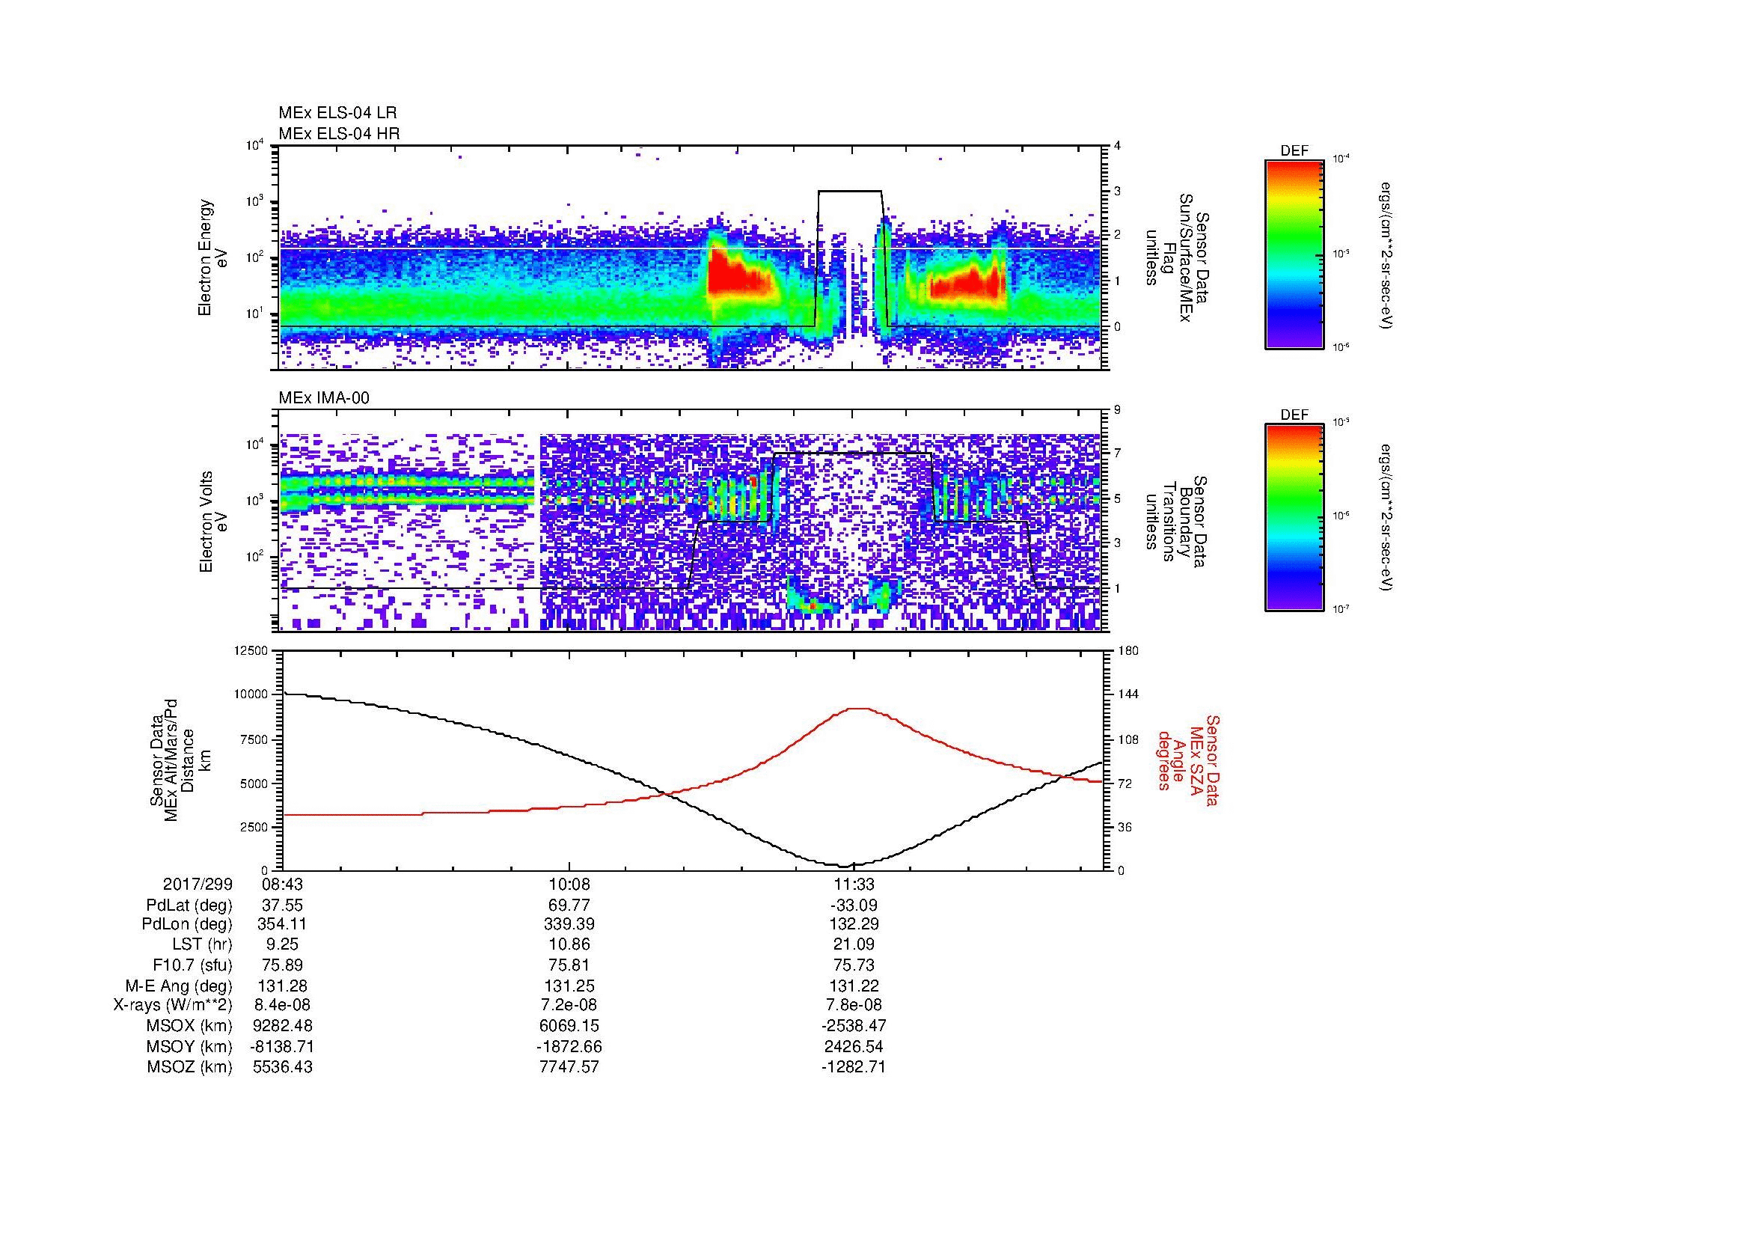The width and height of the screenshot is (1750, 1237).
Task: Click the 'Electron Volts eV' axis label
Action: pos(212,522)
